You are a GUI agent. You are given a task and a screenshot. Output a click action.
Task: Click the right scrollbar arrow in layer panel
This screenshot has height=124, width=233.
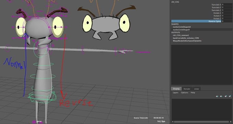pos(231,122)
